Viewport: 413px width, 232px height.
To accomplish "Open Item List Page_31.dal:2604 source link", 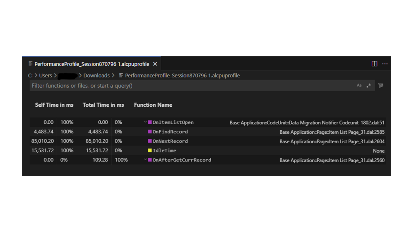I will [x=332, y=141].
